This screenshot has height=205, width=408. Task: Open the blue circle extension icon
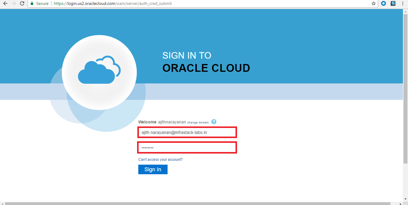click(x=384, y=4)
